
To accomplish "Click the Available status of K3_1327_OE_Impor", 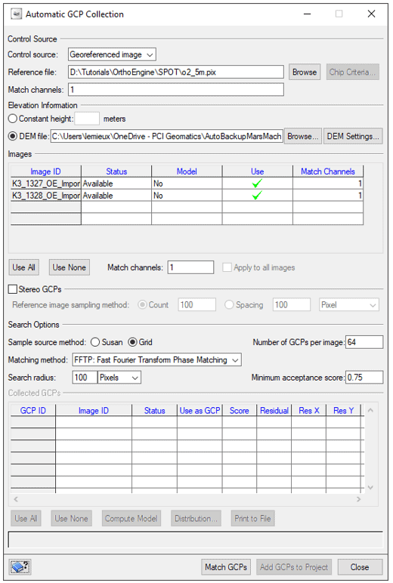I will coord(116,184).
